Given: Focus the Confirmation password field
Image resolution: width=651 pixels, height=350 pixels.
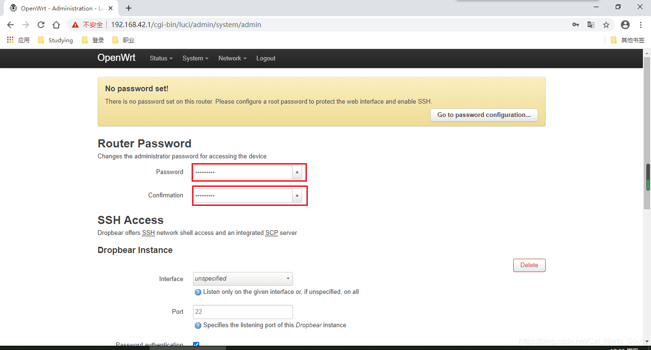Looking at the screenshot, I should coord(243,195).
